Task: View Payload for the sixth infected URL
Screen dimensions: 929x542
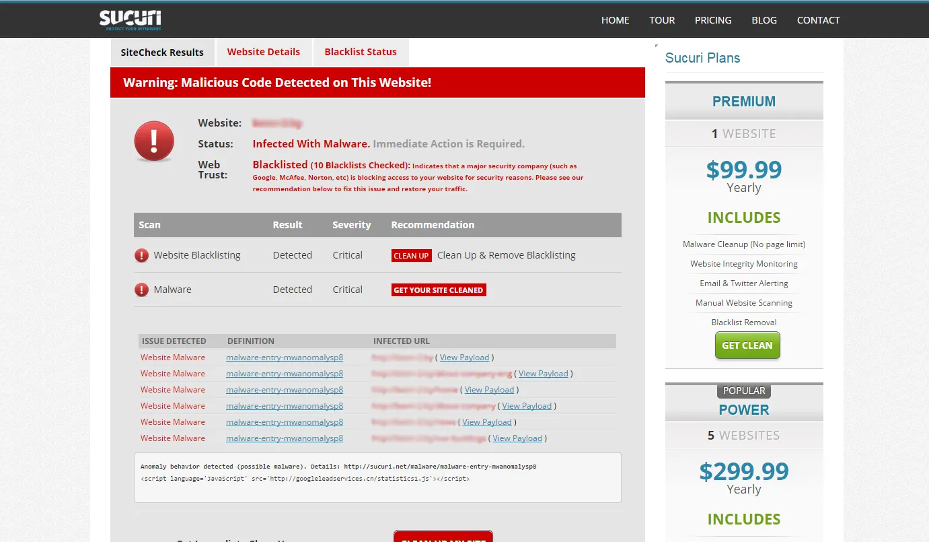Action: tap(517, 438)
